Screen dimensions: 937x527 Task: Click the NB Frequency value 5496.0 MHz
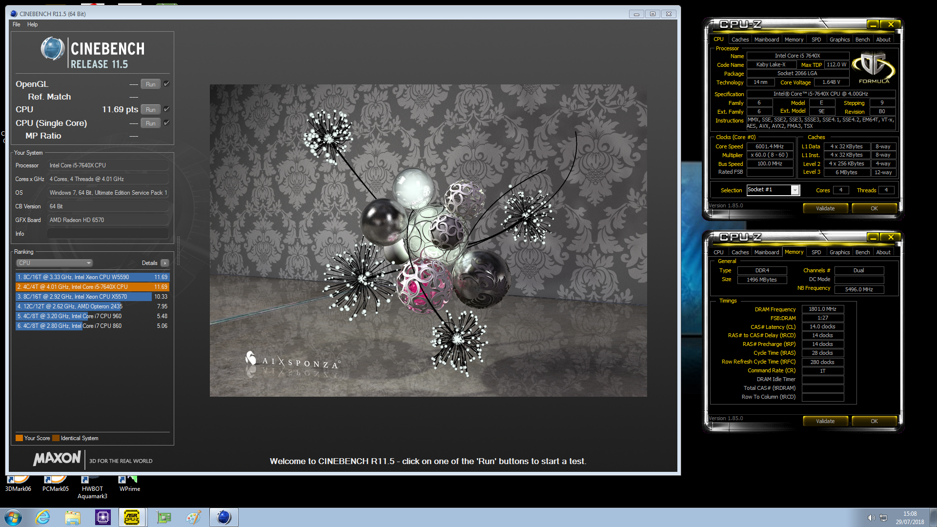[x=859, y=289]
